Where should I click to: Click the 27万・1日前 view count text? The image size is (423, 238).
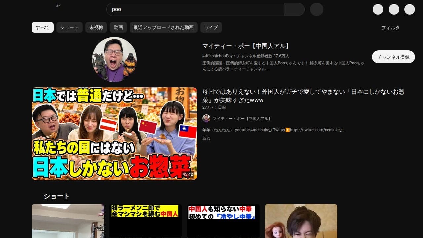[214, 107]
